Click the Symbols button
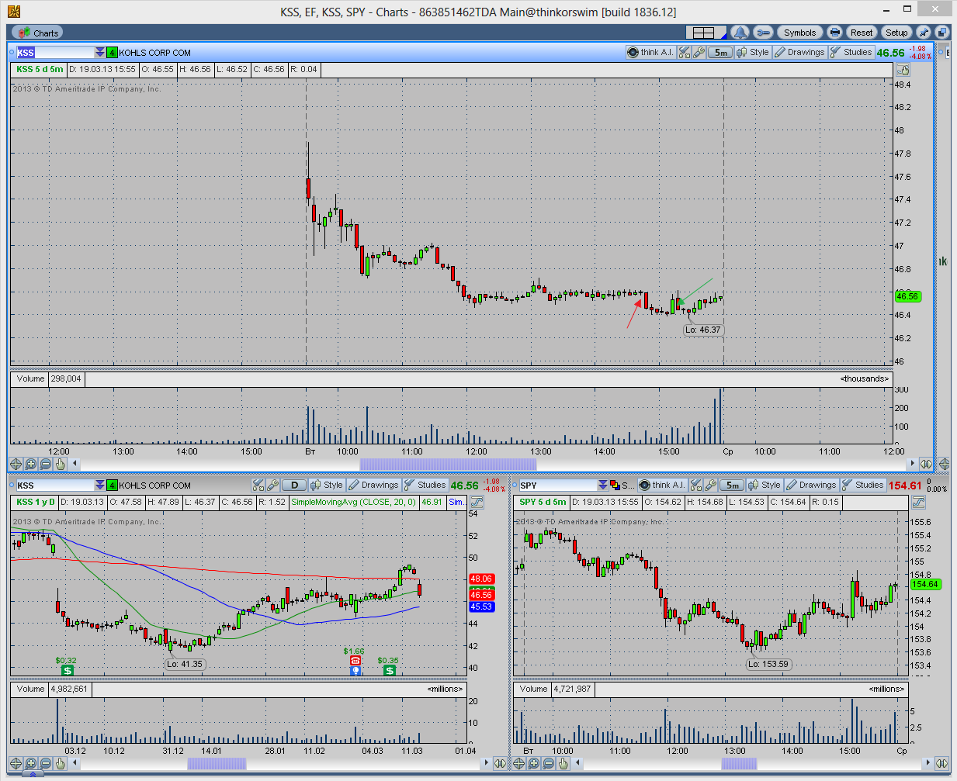 [x=799, y=33]
